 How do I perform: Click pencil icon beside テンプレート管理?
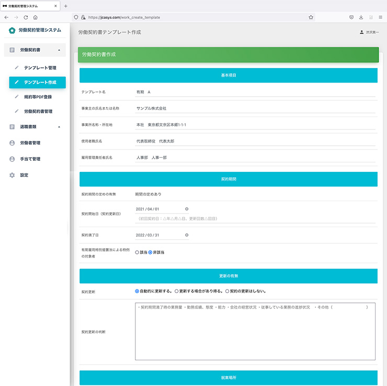[x=17, y=67]
